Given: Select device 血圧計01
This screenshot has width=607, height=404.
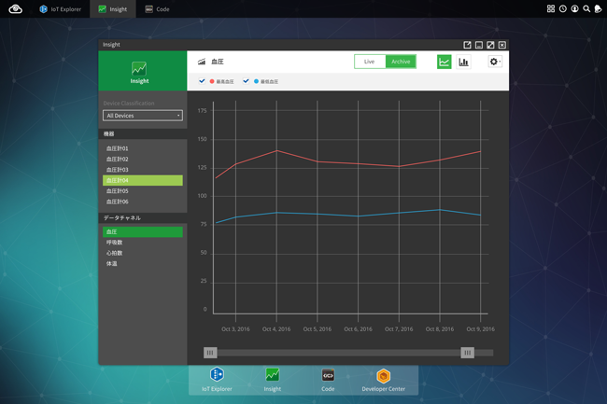Looking at the screenshot, I should tap(143, 148).
